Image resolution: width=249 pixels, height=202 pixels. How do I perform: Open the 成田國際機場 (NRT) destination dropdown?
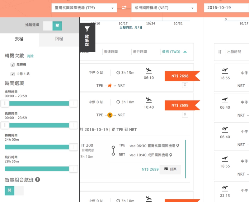click(x=164, y=8)
